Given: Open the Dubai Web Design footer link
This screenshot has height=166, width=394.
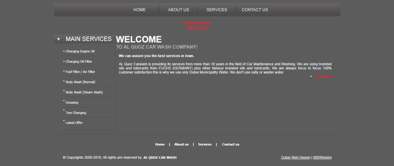Looking at the screenshot, I should point(296,157).
